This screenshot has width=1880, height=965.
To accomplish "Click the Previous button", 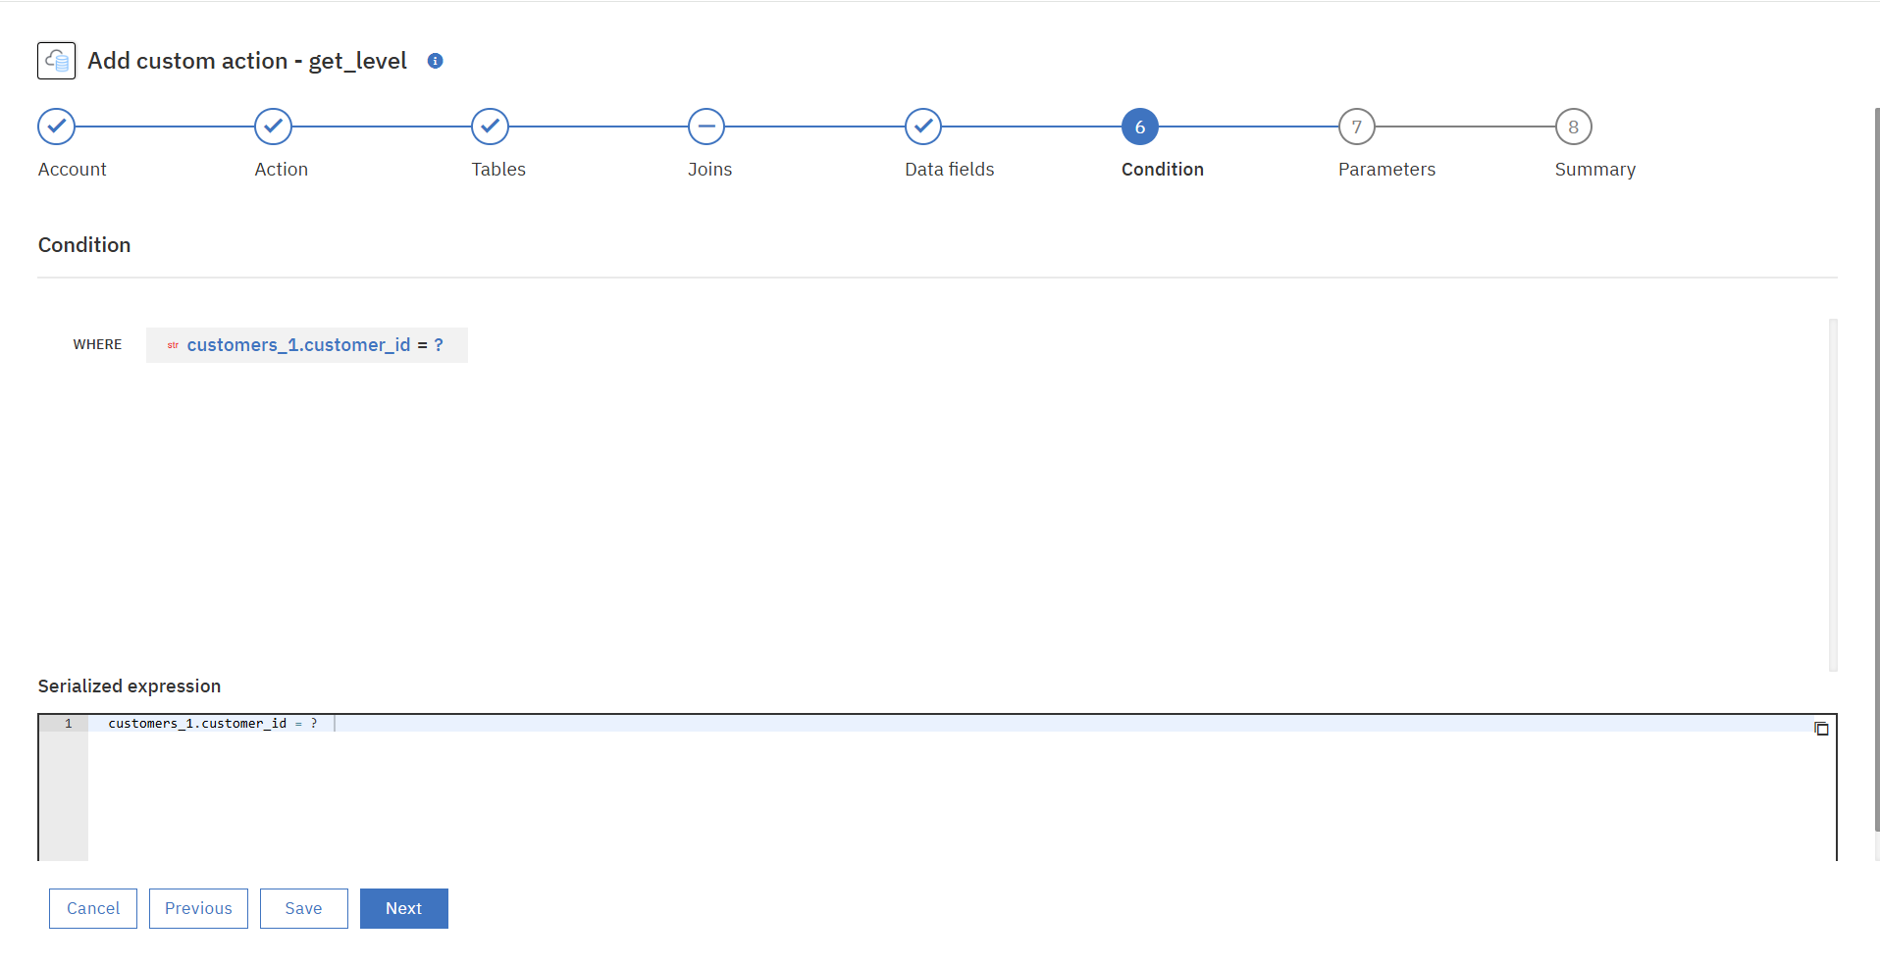I will point(198,908).
